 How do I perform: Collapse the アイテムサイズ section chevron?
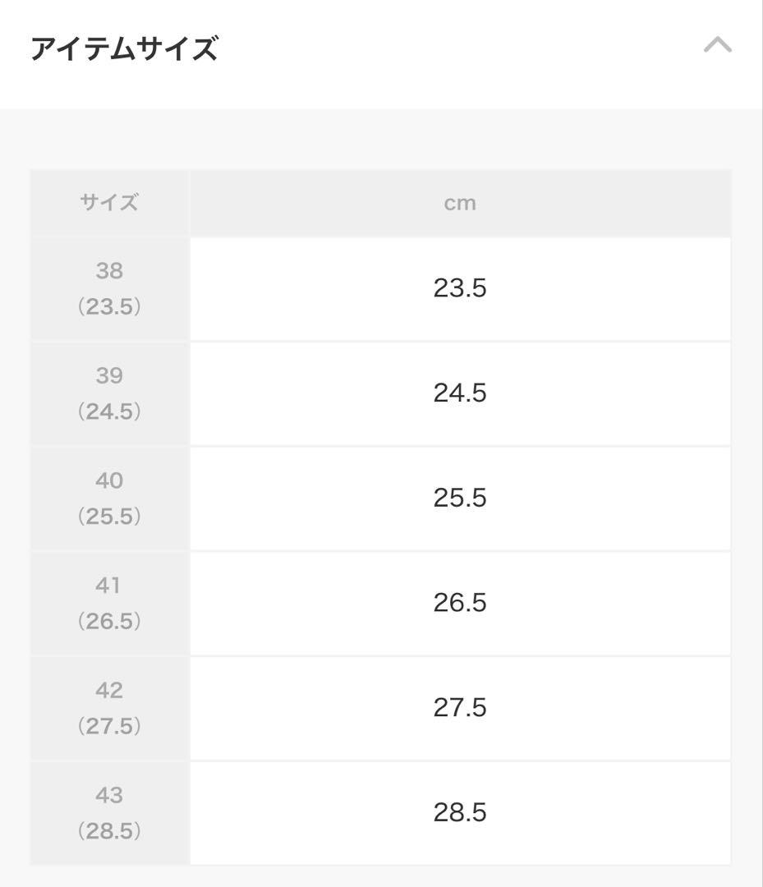(x=717, y=44)
